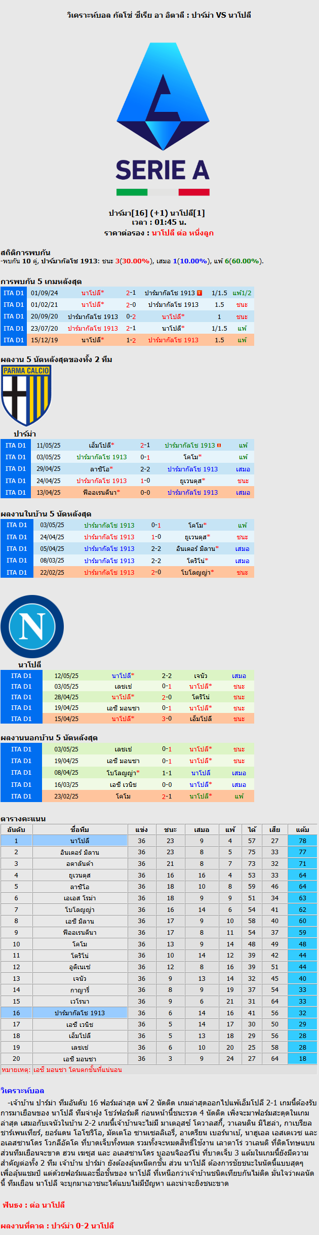The width and height of the screenshot is (319, 1235).
Task: Click date 23/02/25 in Napoli away table
Action: coord(66,796)
